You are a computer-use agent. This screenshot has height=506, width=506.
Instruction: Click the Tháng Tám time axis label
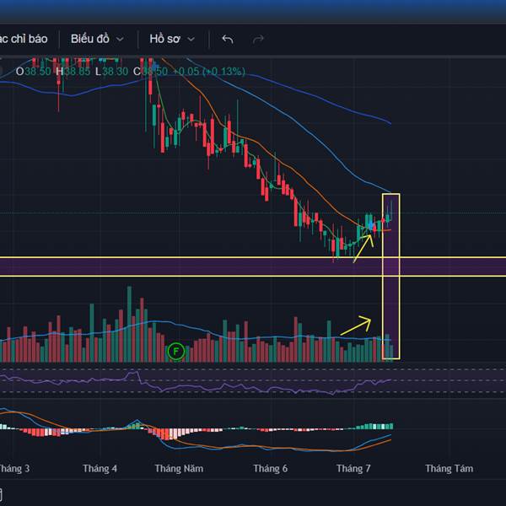(x=449, y=468)
